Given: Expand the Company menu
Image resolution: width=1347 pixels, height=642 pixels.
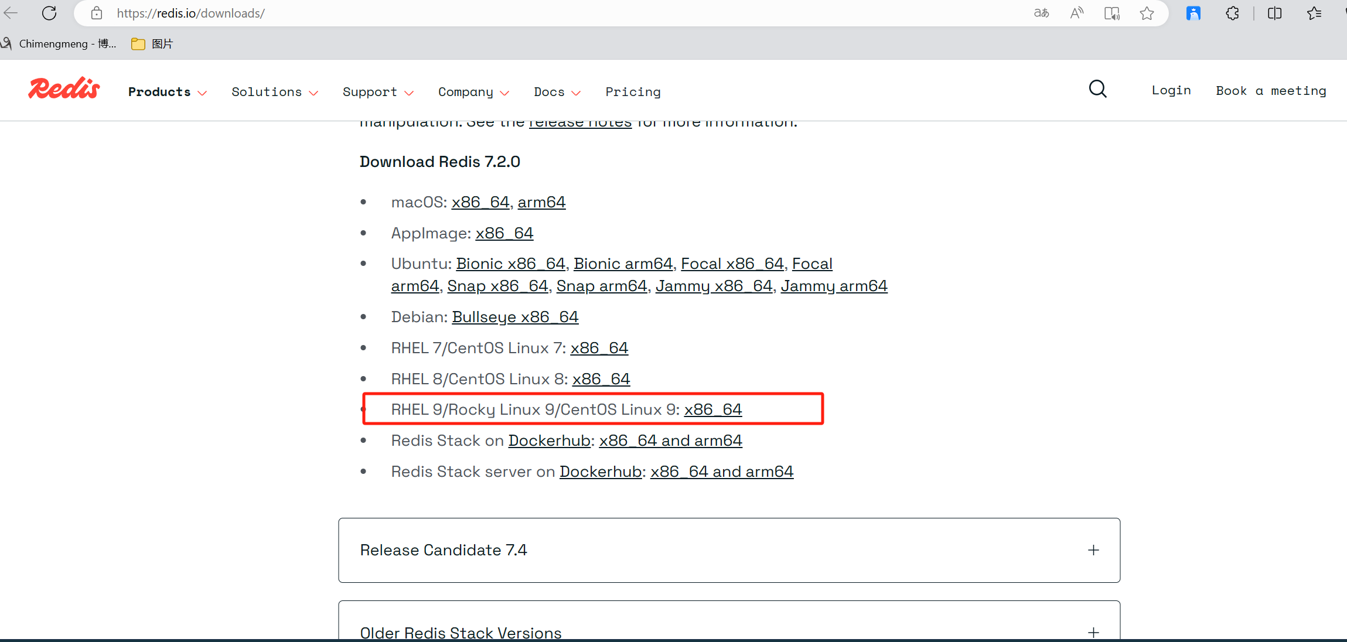Looking at the screenshot, I should [x=473, y=92].
